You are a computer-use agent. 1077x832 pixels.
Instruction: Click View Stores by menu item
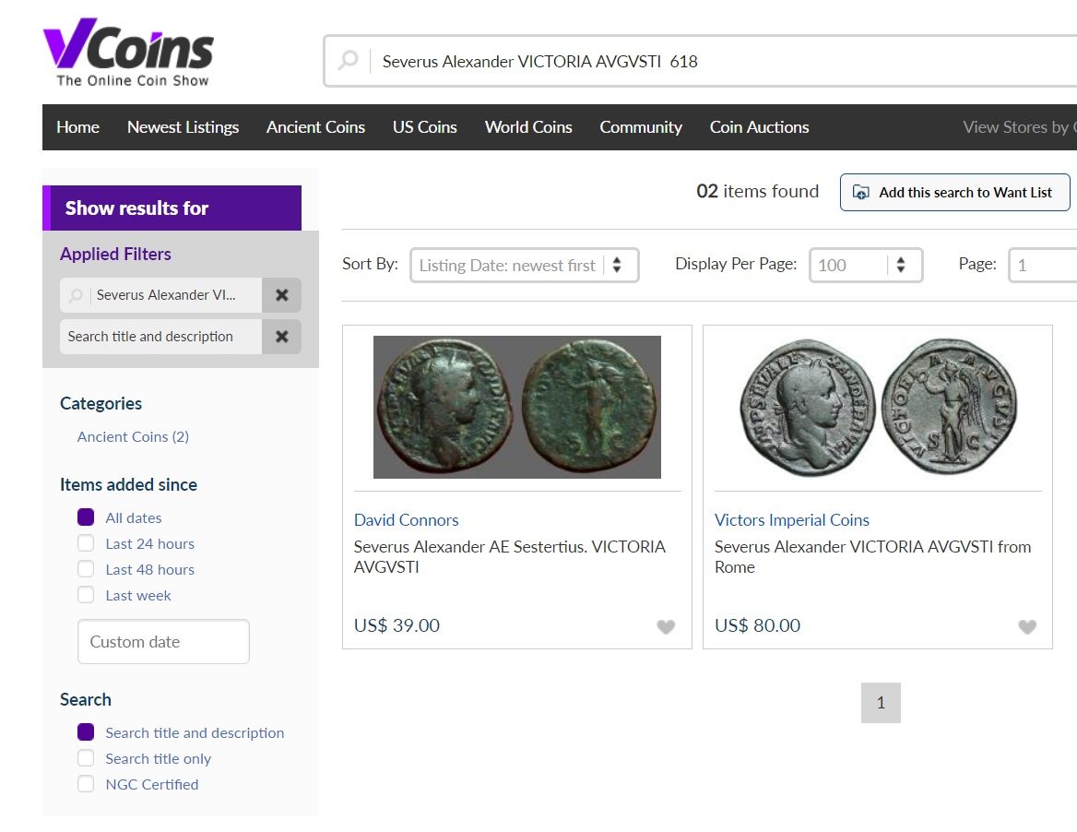coord(1019,127)
